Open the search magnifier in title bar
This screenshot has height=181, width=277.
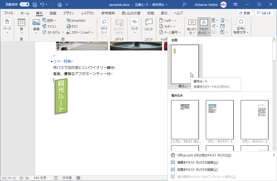pos(184,5)
